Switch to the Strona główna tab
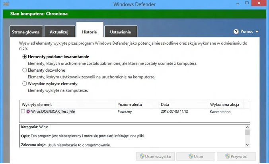This screenshot has width=269, height=164. 26,31
